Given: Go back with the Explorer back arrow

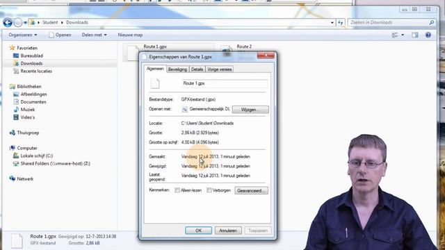Looking at the screenshot, I should pos(8,22).
